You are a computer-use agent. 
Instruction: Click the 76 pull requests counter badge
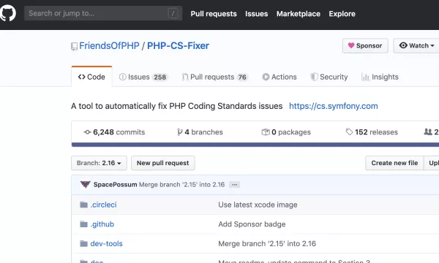(242, 77)
